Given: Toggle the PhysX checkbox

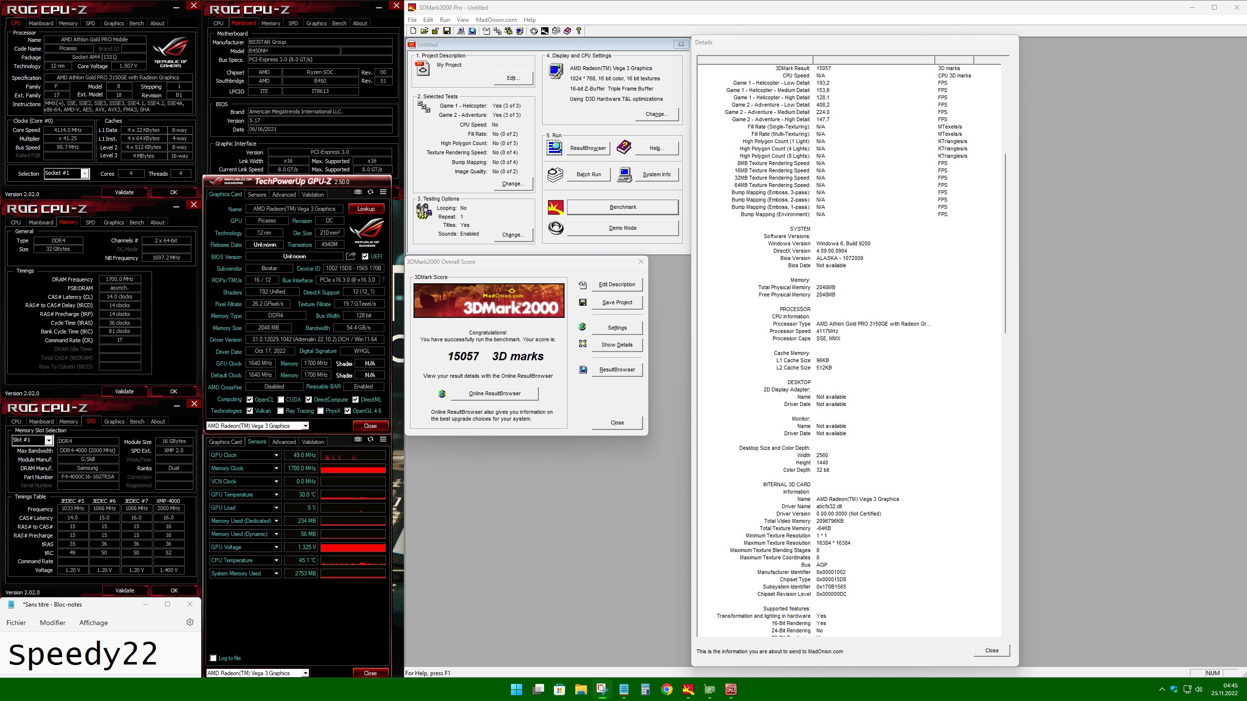Looking at the screenshot, I should pyautogui.click(x=321, y=411).
